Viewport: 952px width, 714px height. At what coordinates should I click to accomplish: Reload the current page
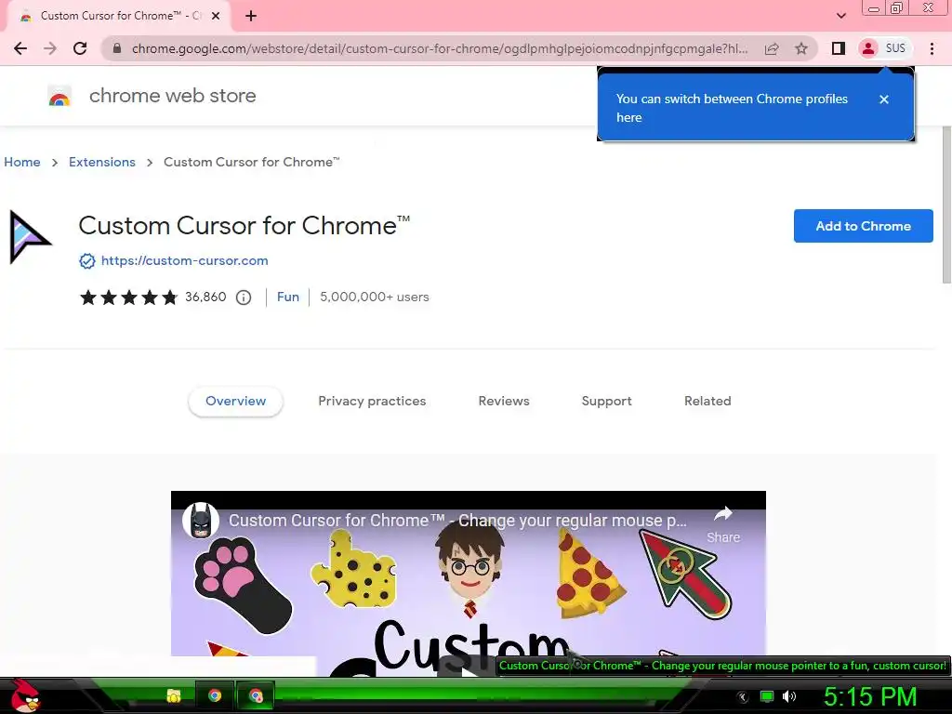coord(80,48)
